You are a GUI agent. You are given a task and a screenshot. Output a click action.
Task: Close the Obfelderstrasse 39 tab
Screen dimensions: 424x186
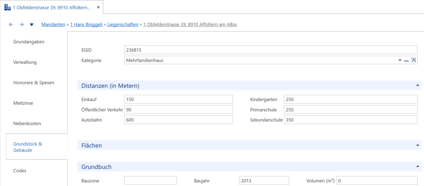(98, 7)
